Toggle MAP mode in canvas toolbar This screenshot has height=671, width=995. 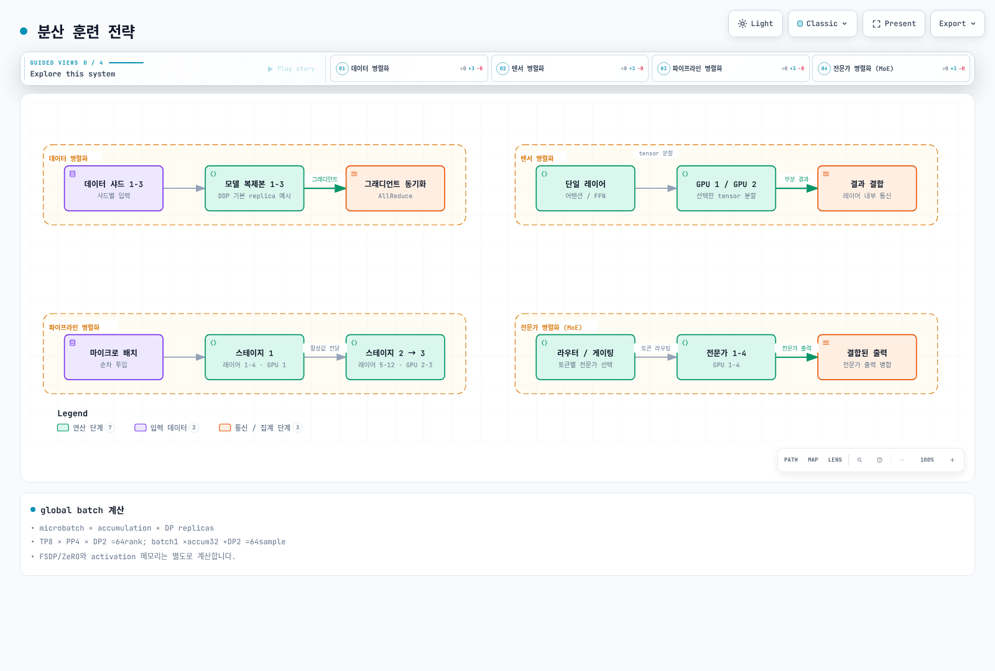tap(813, 460)
